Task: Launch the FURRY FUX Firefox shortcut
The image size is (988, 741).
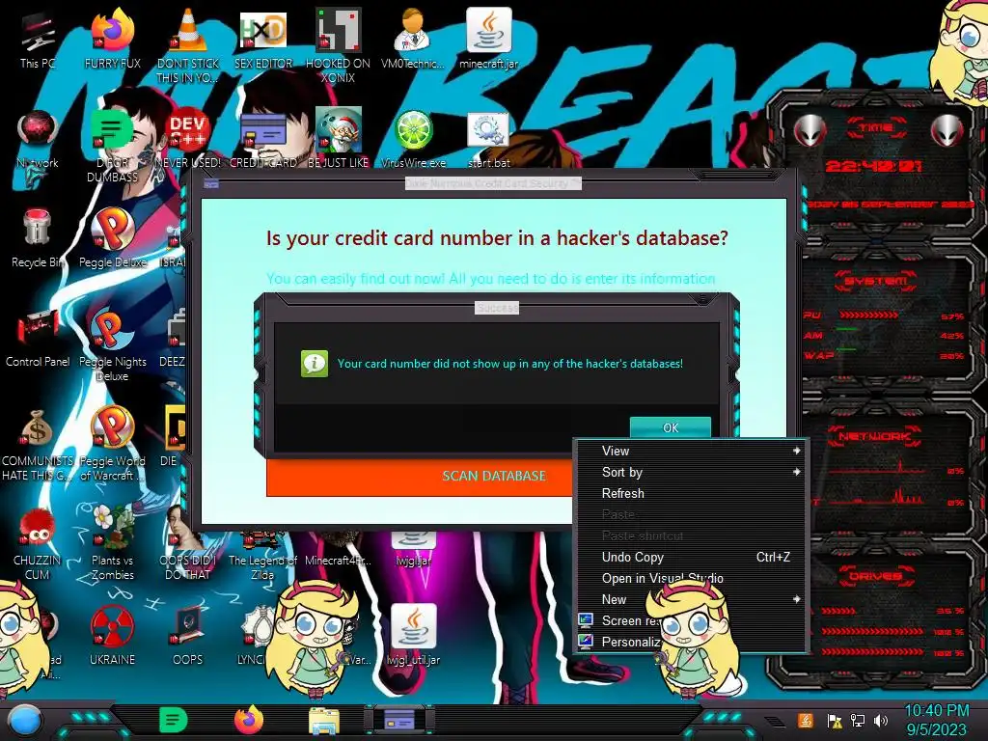Action: (113, 38)
